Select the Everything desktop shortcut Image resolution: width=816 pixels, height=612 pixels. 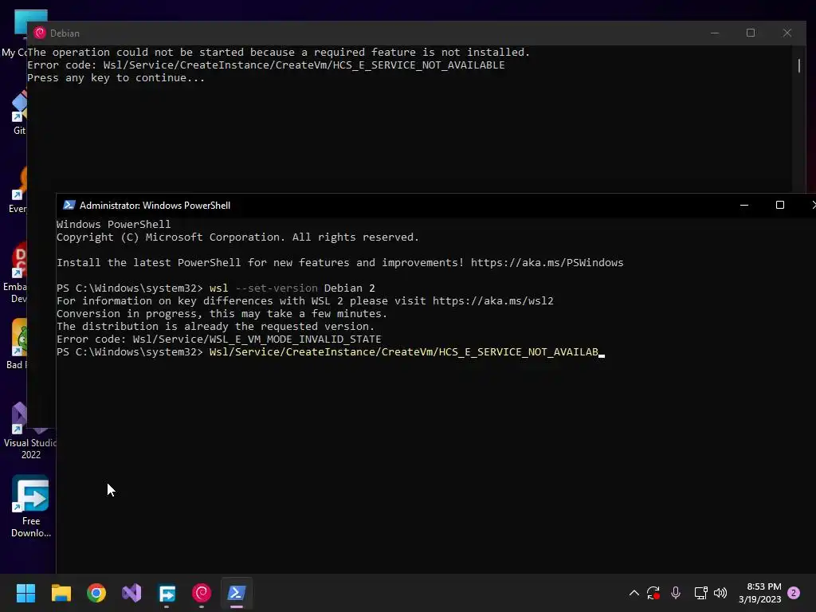pyautogui.click(x=18, y=190)
